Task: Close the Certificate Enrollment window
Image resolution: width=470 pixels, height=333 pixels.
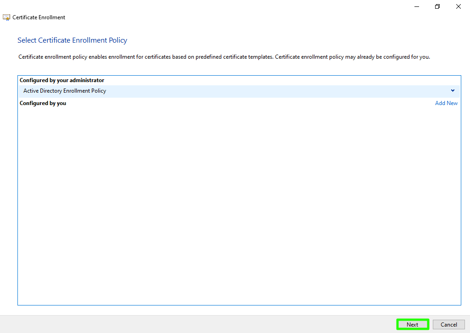Action: [x=459, y=6]
